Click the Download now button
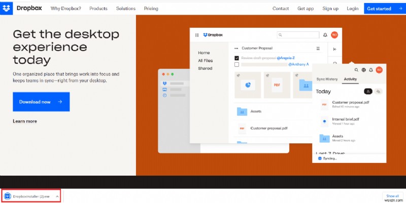Viewport: 406px width, 203px height. [x=41, y=102]
